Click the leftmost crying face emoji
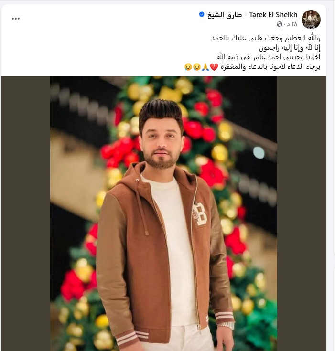The height and width of the screenshot is (351, 335). (x=188, y=67)
